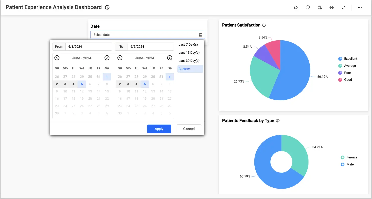Toggle Excellent legend item in Patient Satisfaction
Screen dimensions: 372x199
point(348,59)
